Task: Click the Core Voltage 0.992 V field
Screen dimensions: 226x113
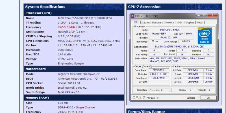Action: 186,42
